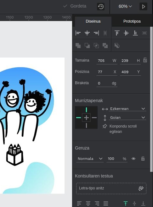This screenshot has width=153, height=207.
Task: Switch to the Prototipoa tab
Action: point(132,21)
